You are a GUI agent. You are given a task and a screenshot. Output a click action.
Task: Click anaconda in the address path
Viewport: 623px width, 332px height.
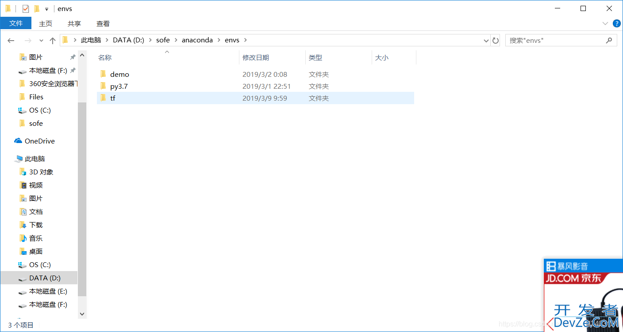197,40
